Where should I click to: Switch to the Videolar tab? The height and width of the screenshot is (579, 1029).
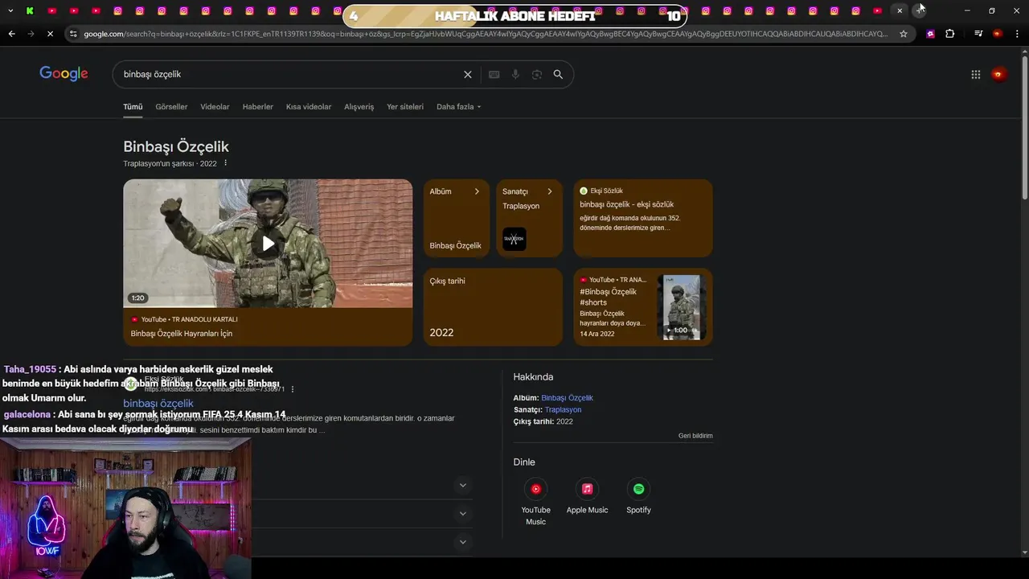[x=215, y=107]
